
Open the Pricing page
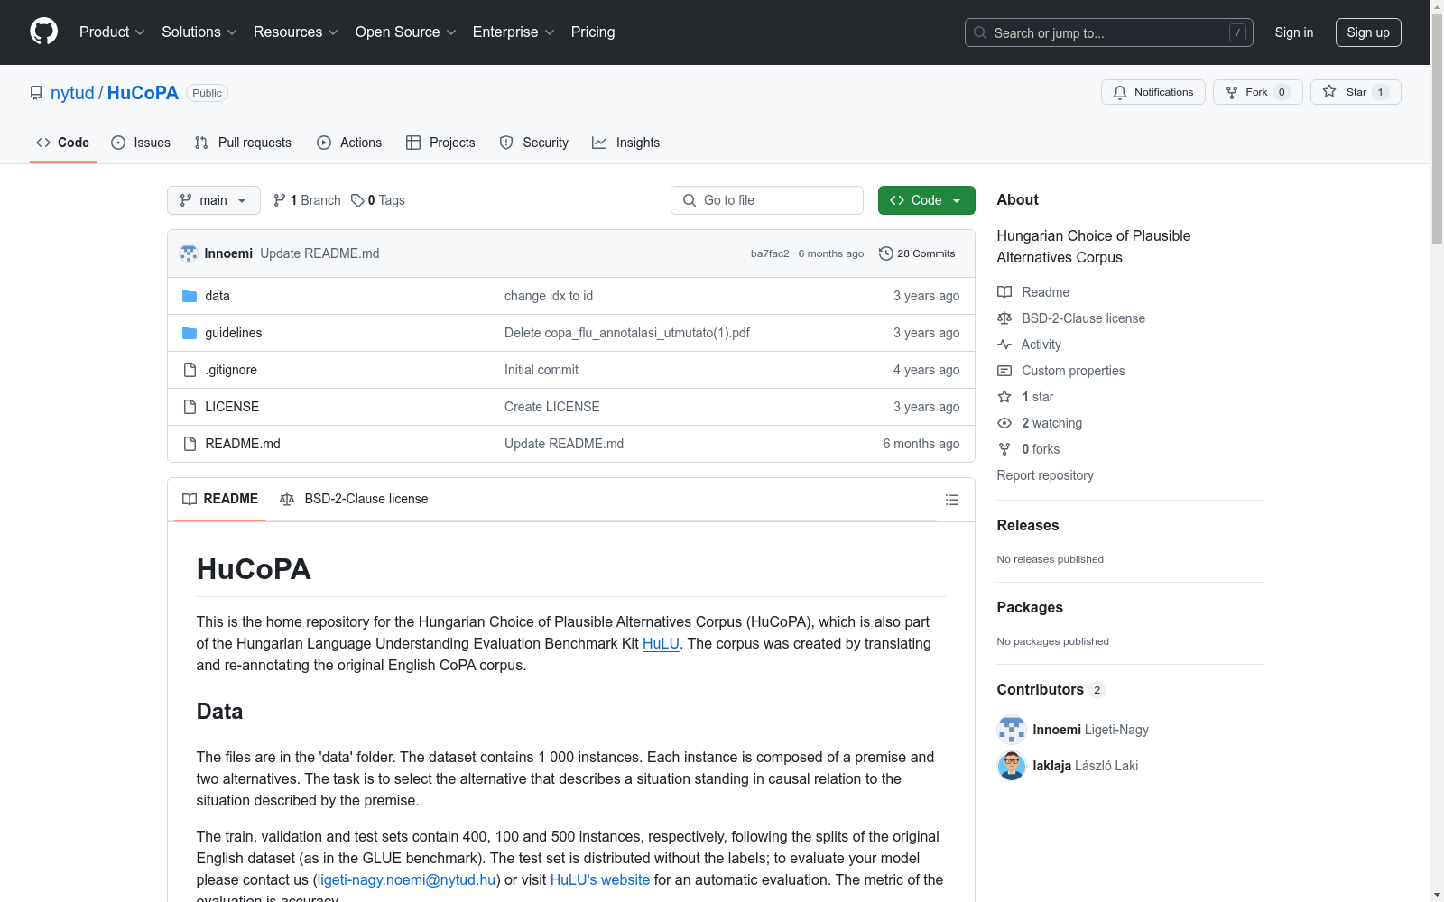(x=593, y=32)
